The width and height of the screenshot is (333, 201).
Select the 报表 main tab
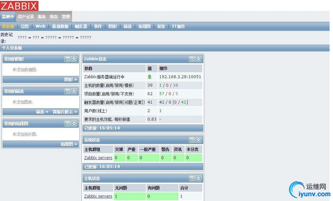pos(42,17)
